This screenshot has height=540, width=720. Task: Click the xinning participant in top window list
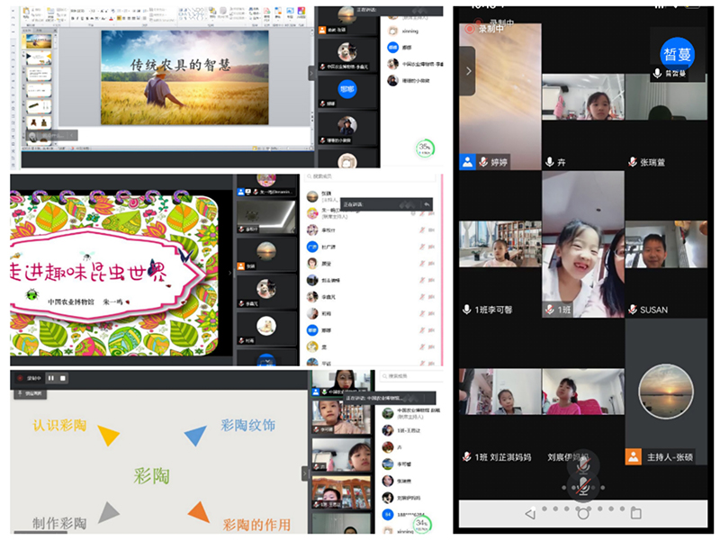[405, 31]
